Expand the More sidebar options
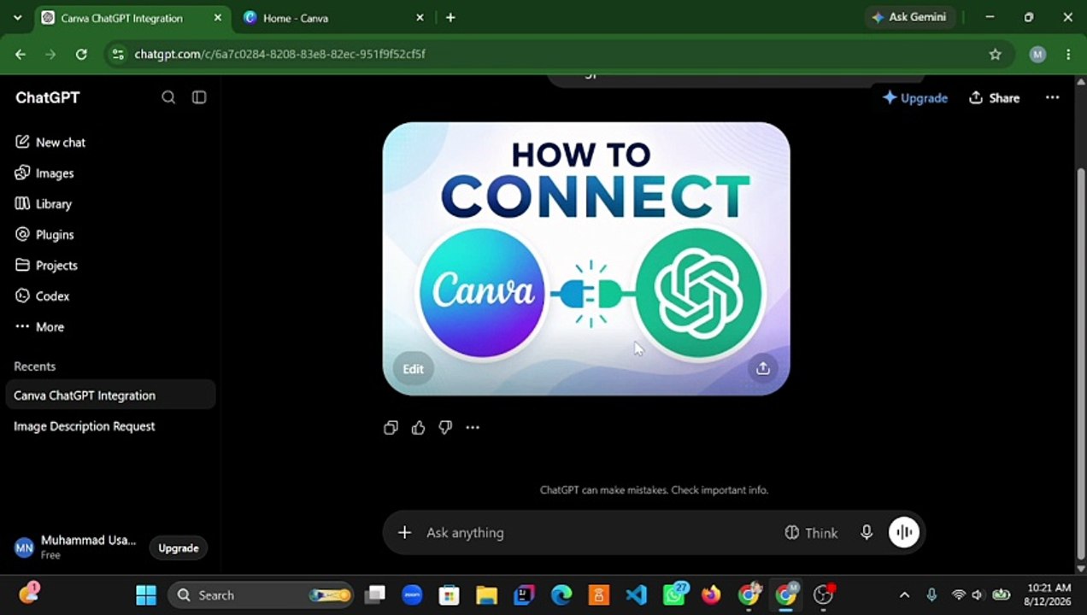This screenshot has height=615, width=1087. click(x=39, y=326)
